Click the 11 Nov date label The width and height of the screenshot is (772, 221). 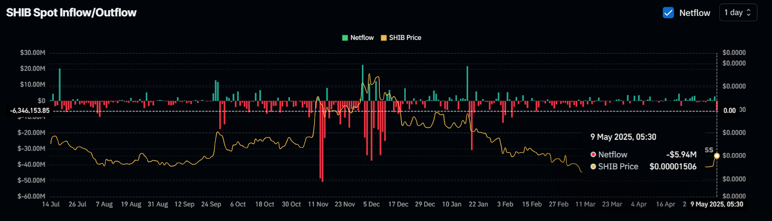pyautogui.click(x=318, y=204)
